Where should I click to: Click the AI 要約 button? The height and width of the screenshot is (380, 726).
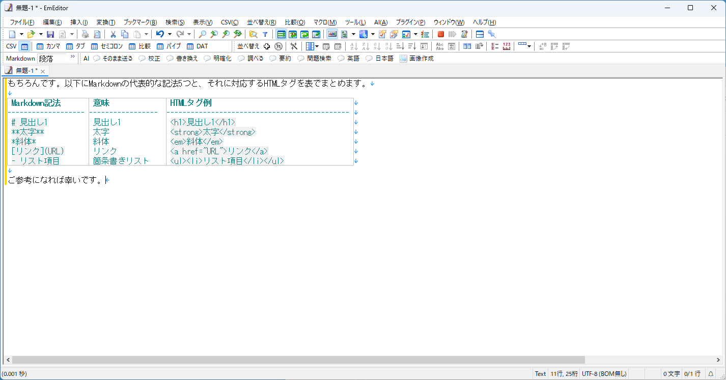[280, 59]
